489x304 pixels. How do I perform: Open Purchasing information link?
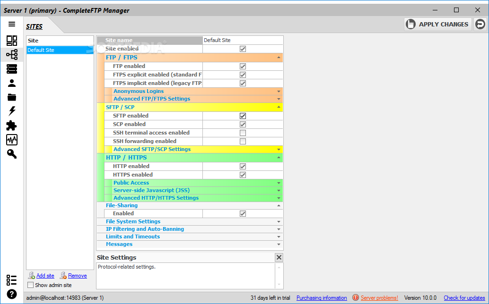pos(322,298)
